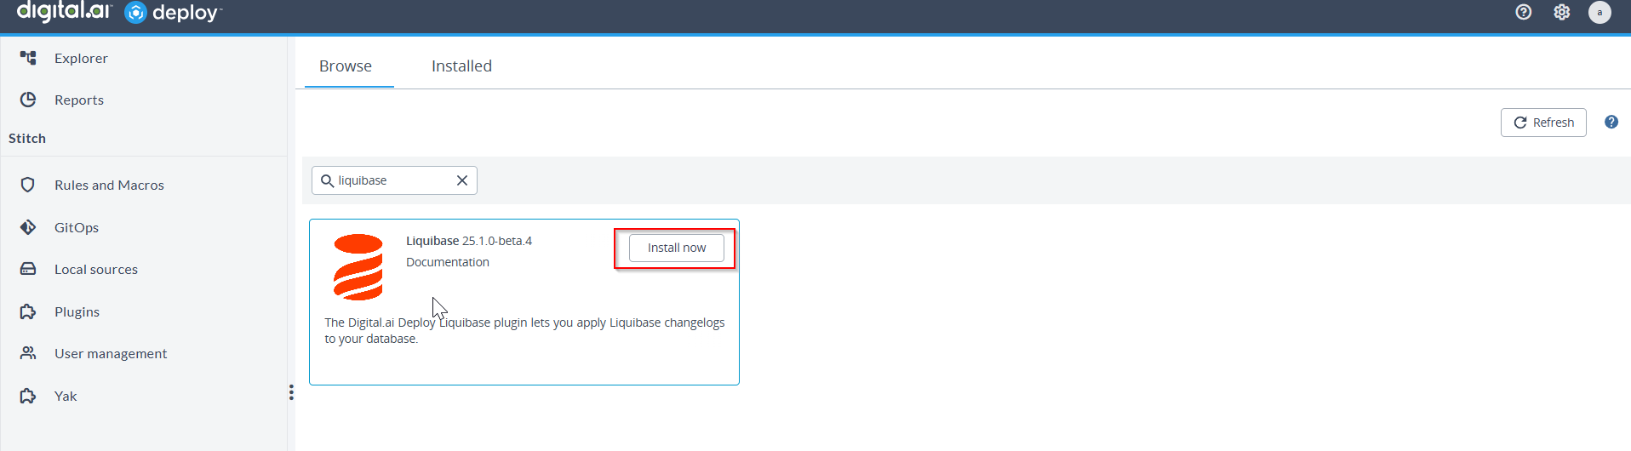Click the Yak puzzle icon
The height and width of the screenshot is (451, 1631).
(x=28, y=396)
